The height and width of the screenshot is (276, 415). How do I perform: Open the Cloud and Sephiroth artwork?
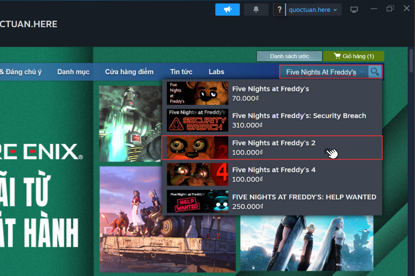[307, 243]
